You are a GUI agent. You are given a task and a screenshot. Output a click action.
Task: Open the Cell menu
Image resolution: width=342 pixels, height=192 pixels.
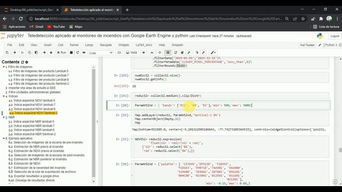coord(60,45)
